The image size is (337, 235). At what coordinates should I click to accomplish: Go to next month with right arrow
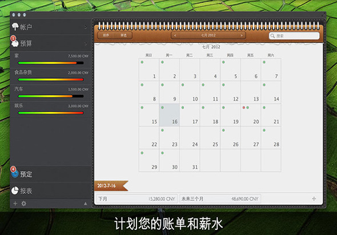(x=242, y=35)
